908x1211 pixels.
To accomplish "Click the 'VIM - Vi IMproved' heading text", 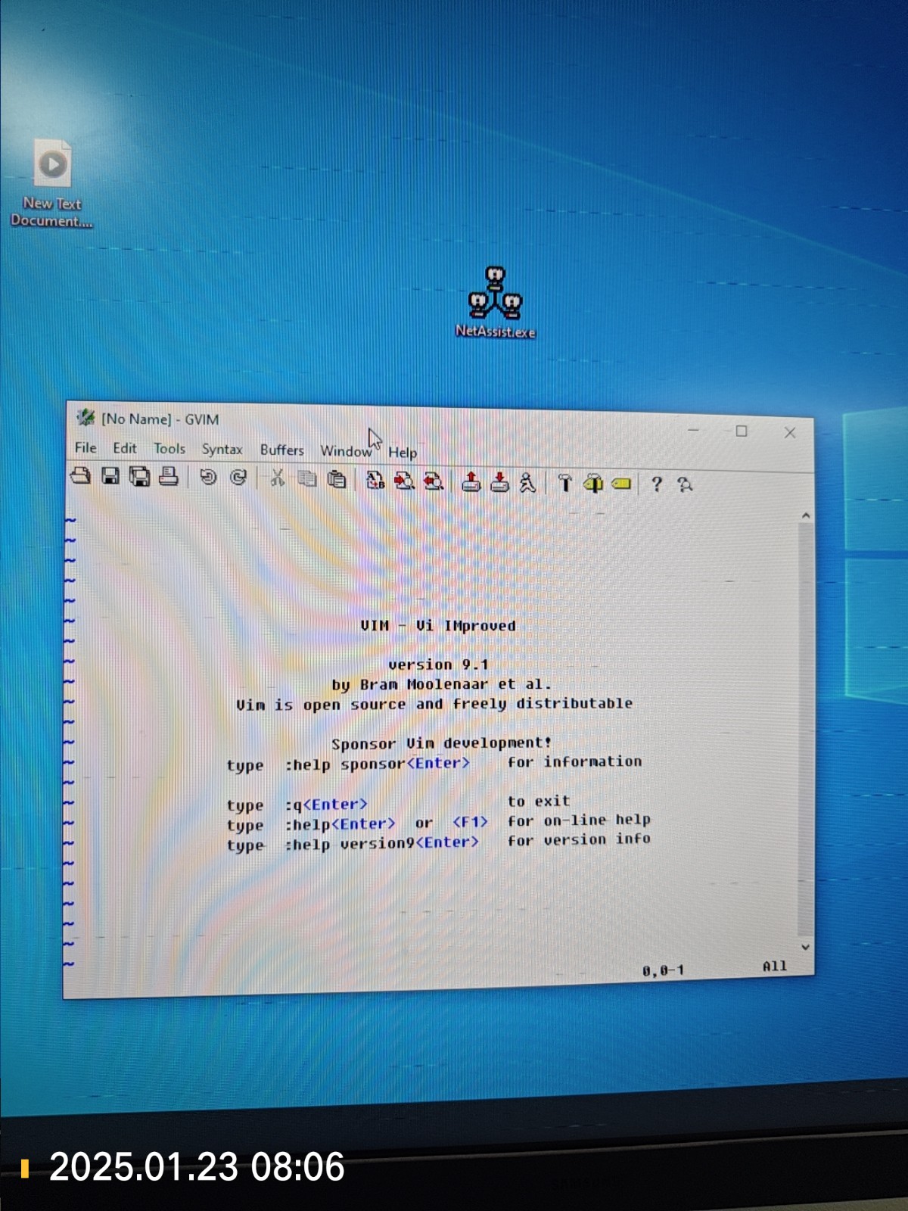I will point(438,626).
